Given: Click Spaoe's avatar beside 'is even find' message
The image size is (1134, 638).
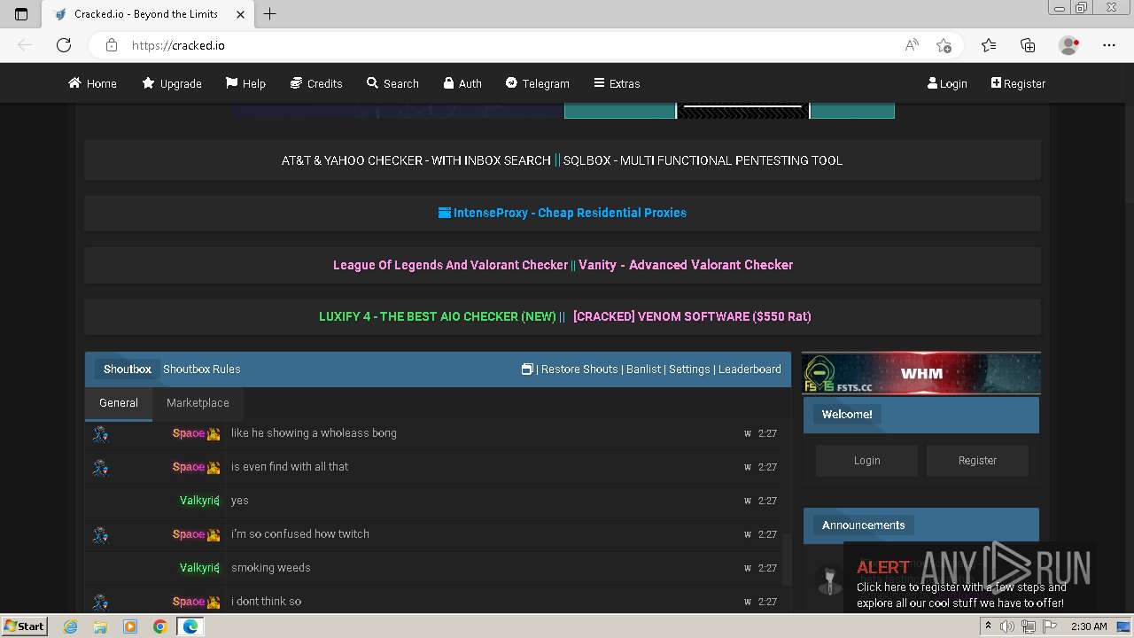Looking at the screenshot, I should (x=101, y=467).
